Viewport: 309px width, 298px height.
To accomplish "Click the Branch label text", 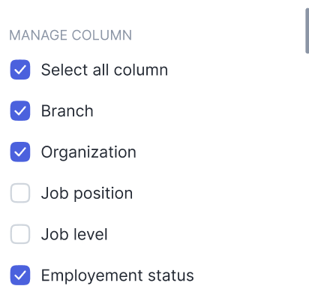I will pos(67,110).
